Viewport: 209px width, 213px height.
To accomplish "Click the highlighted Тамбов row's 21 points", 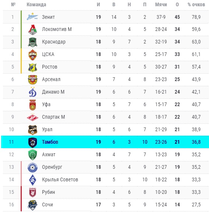I will coord(177,142).
